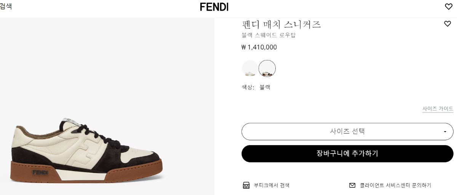Image resolution: width=457 pixels, height=195 pixels.
Task: Click the 블랙 스웨이드 로우탑 subtitle
Action: coord(268,35)
